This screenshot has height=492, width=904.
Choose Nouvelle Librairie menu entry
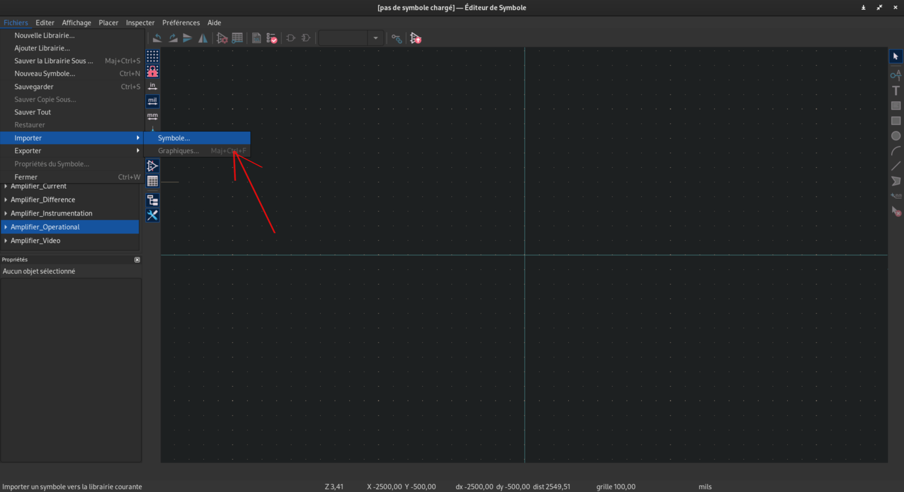tap(72, 35)
